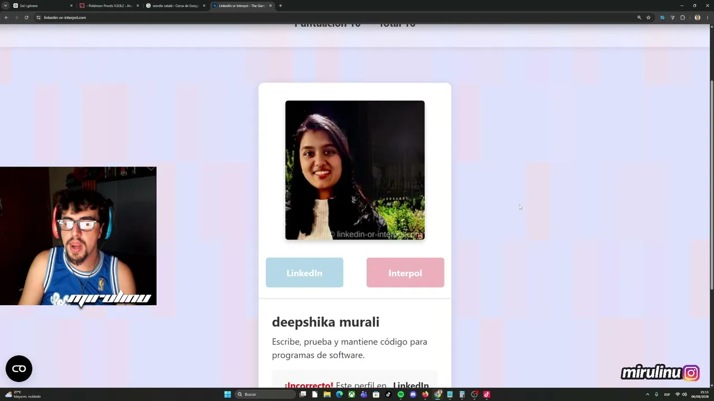Image resolution: width=714 pixels, height=401 pixels.
Task: Bookmark this page with the star
Action: [x=648, y=17]
